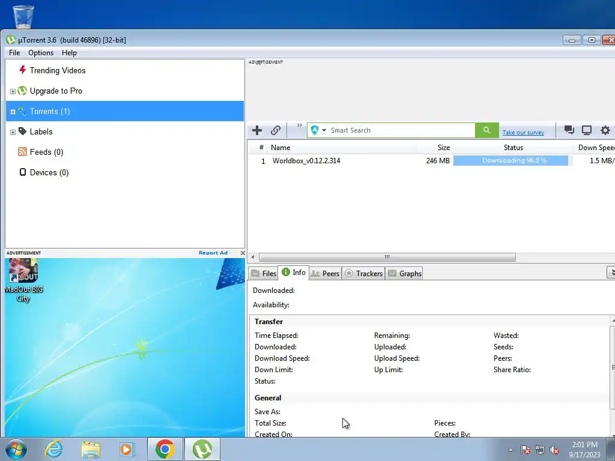The width and height of the screenshot is (615, 461).
Task: Click Report Ad link
Action: [213, 253]
